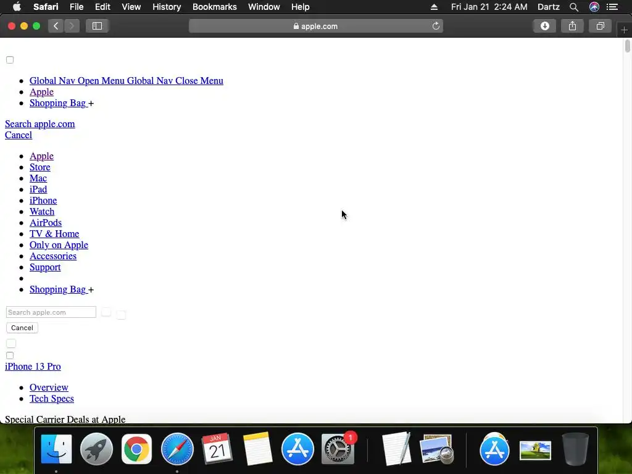This screenshot has width=632, height=474.
Task: Open the Trash in the Dock
Action: 576,449
